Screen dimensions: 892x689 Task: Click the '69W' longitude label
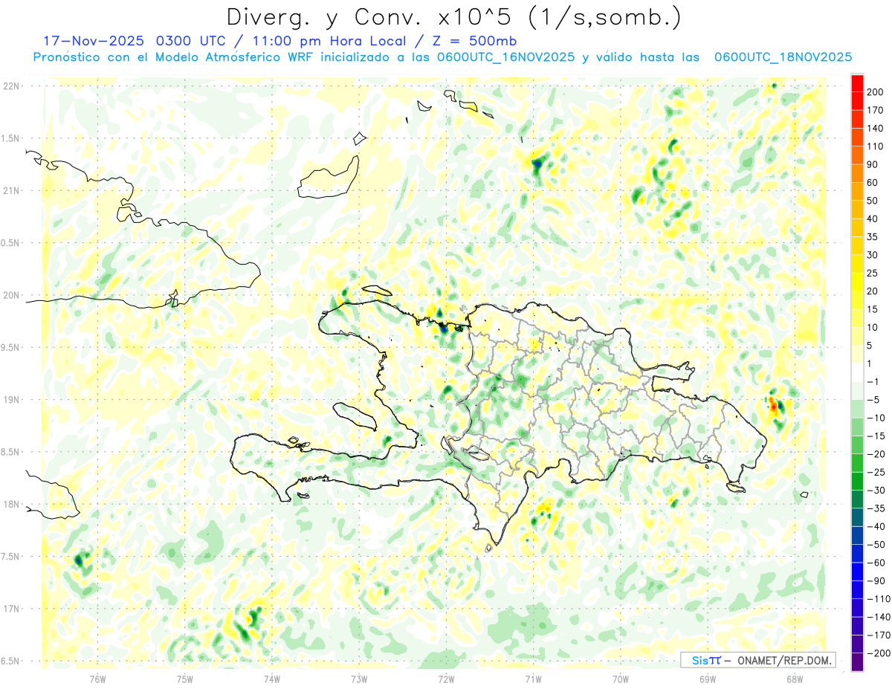coord(708,679)
